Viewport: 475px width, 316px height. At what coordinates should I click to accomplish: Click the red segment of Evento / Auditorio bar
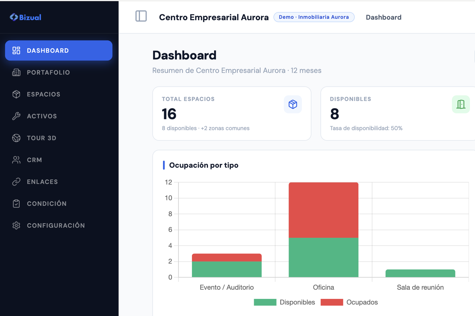pos(227,257)
